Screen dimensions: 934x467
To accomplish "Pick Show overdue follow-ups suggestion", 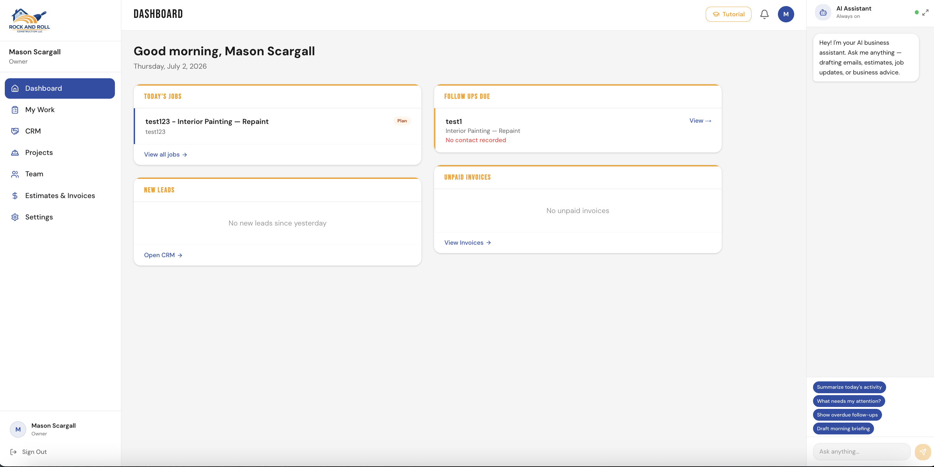I will click(x=847, y=415).
